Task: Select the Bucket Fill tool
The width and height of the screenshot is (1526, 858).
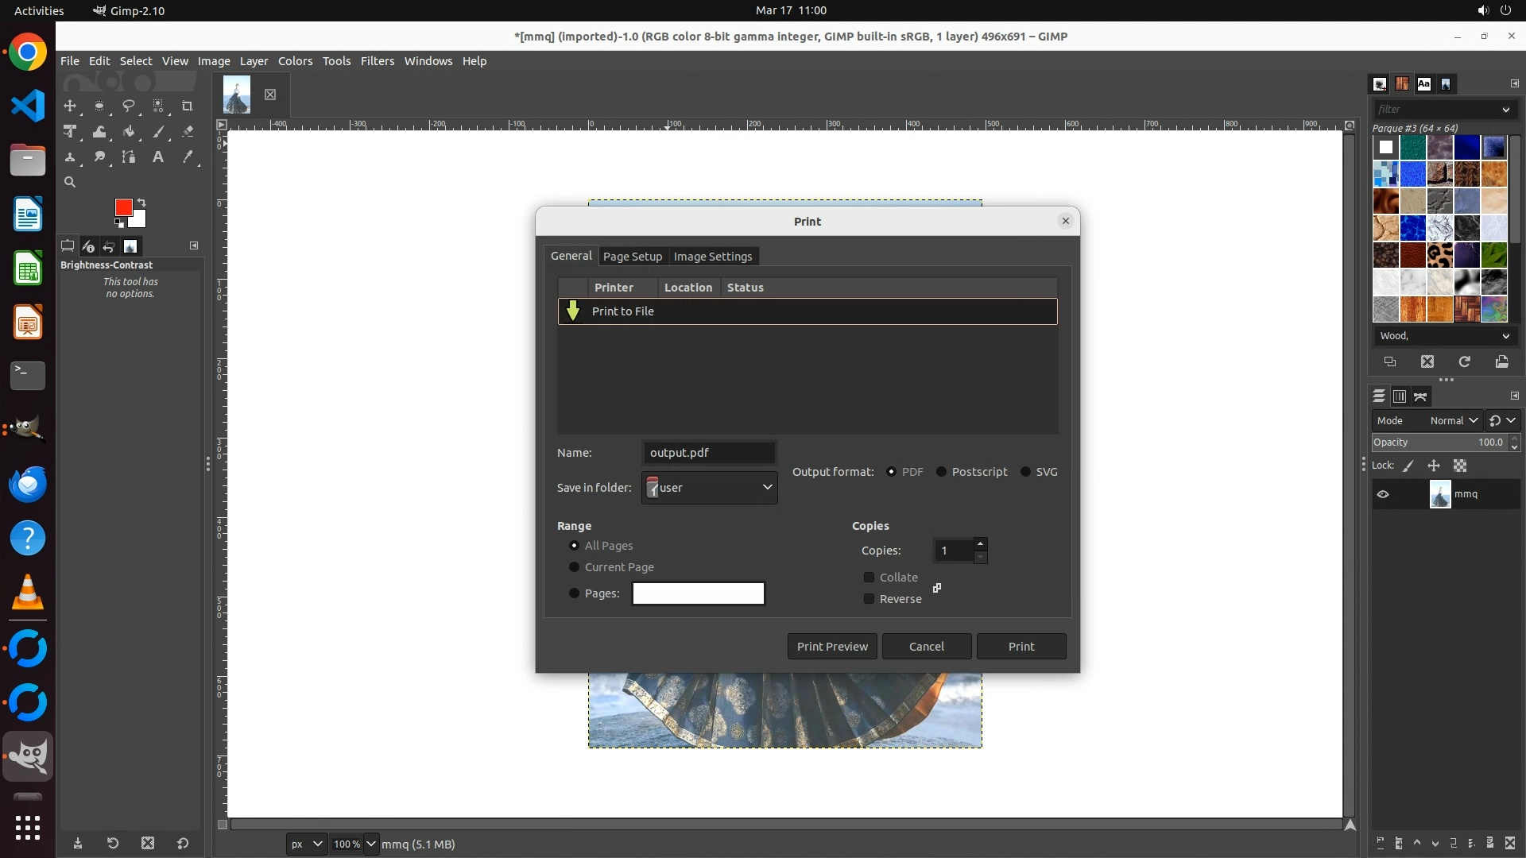Action: coord(129,132)
